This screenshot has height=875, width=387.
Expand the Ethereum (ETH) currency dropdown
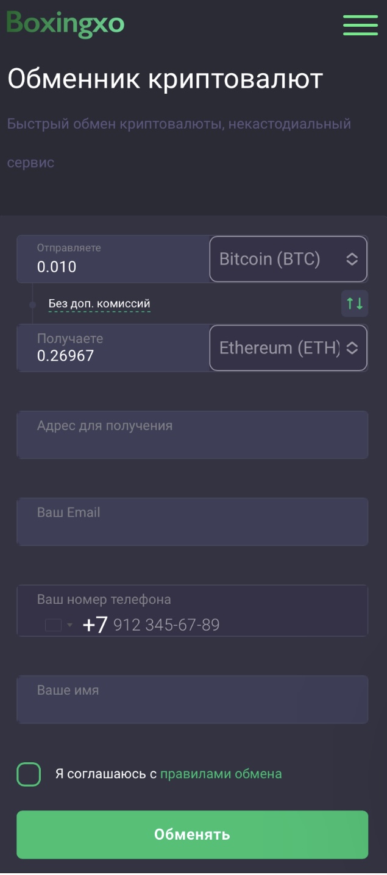coord(288,348)
